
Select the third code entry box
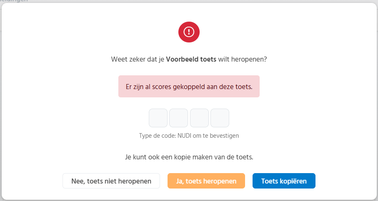point(199,118)
